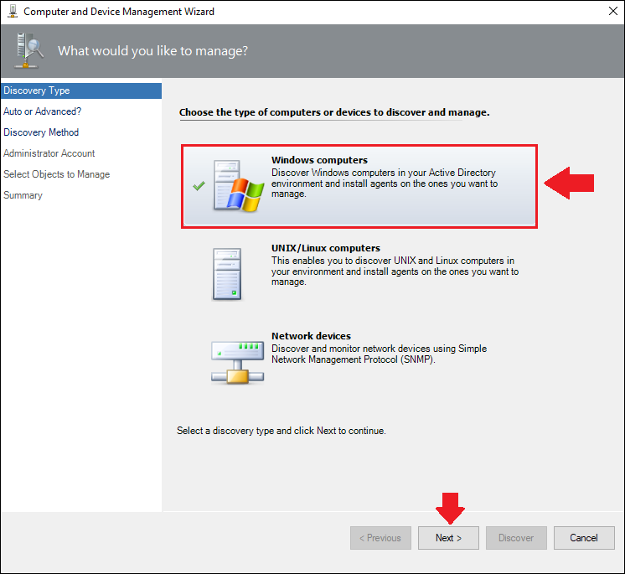The width and height of the screenshot is (625, 574).
Task: Click the Previous button
Action: 380,538
